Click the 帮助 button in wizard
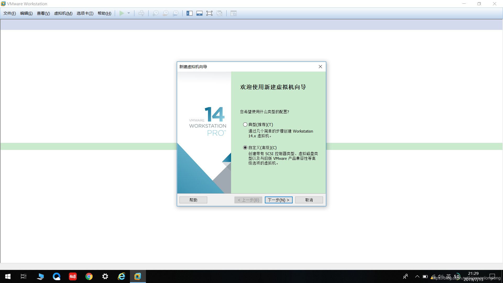503x283 pixels. point(193,200)
